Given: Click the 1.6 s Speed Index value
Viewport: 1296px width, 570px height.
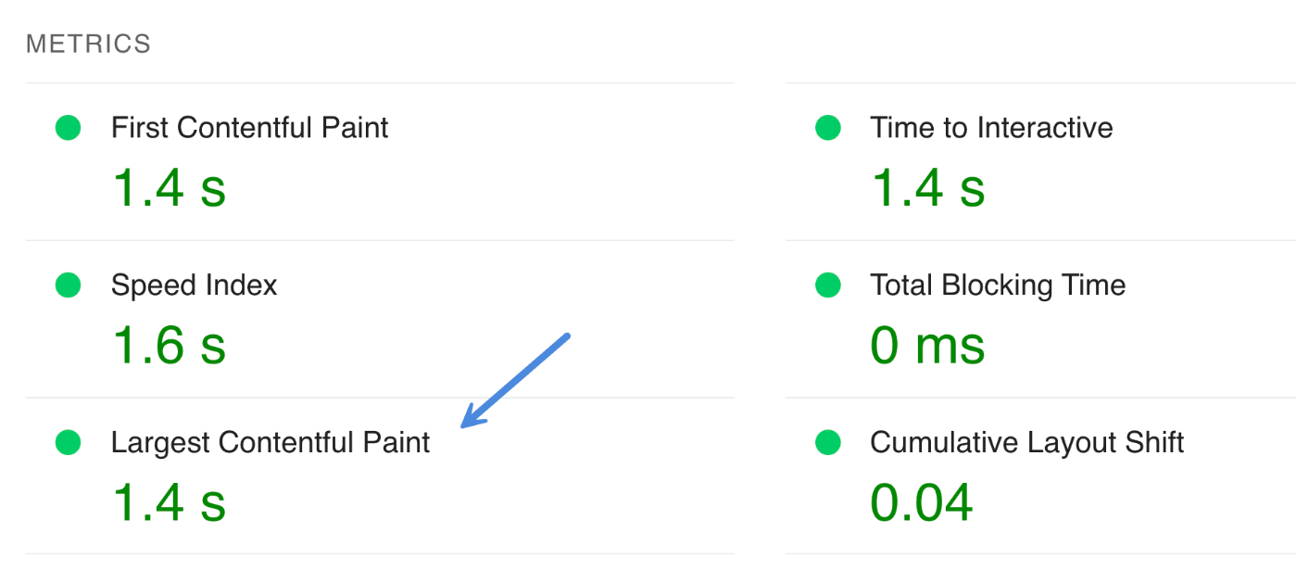Looking at the screenshot, I should tap(168, 346).
